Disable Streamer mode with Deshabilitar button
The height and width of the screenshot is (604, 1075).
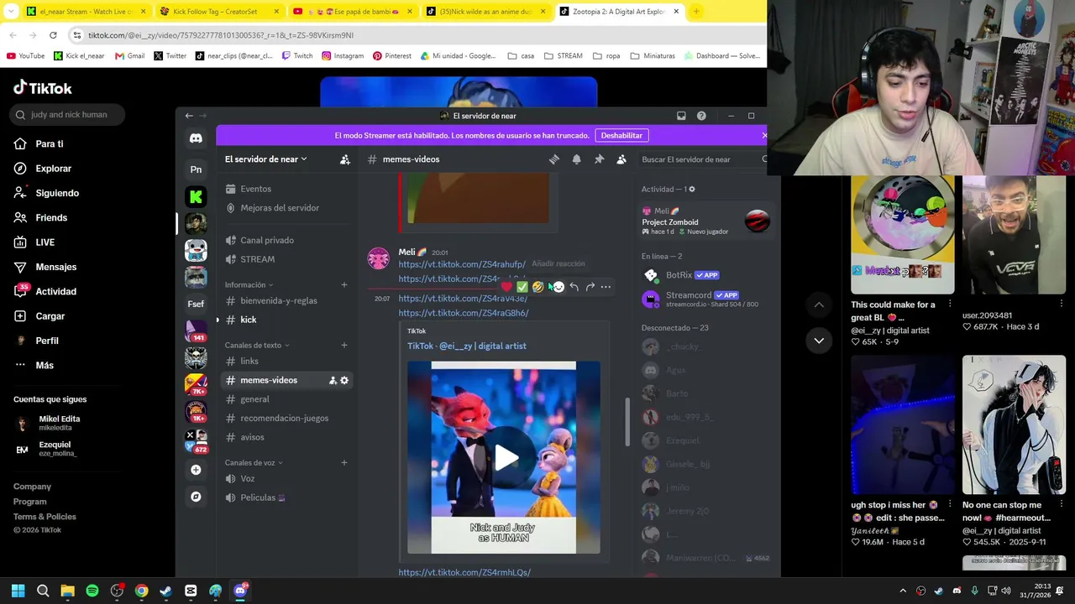coord(621,135)
